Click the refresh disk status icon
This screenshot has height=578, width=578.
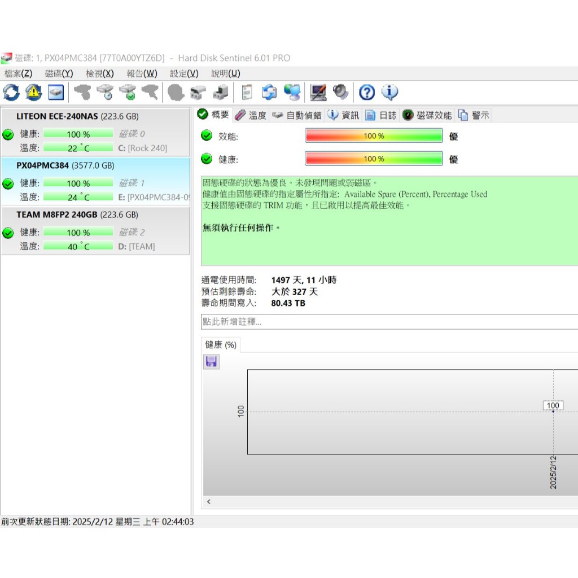tap(11, 92)
